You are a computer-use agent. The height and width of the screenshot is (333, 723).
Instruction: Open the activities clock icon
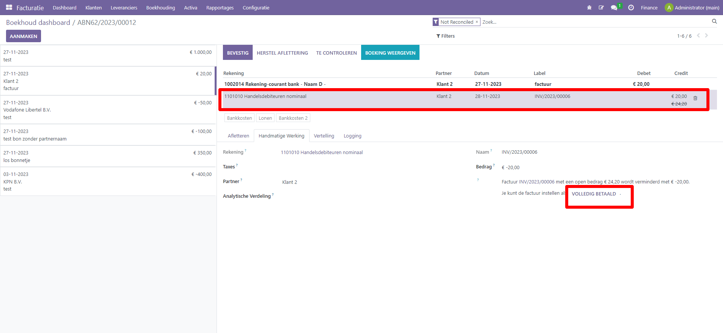[631, 8]
